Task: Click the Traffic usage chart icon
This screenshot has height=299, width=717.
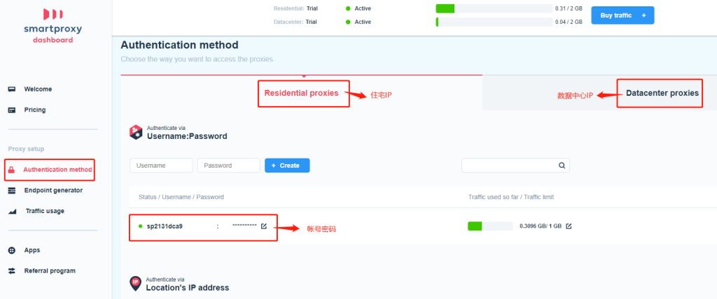Action: [x=13, y=212]
